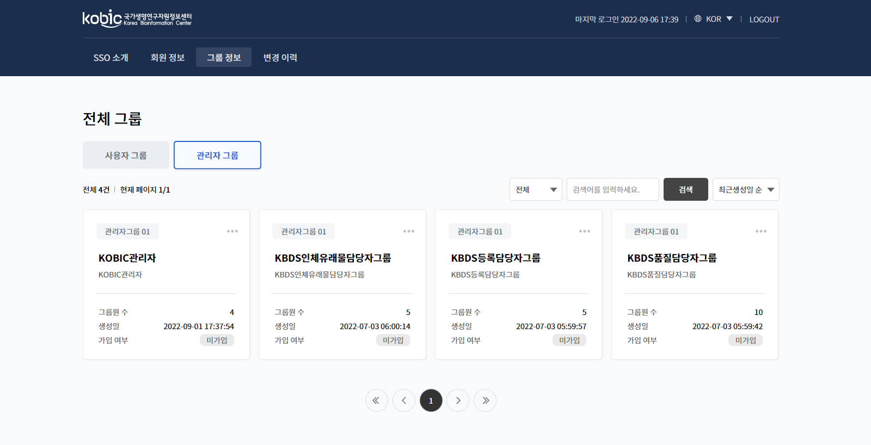Go to first page with double-left arrow
Viewport: 871px width, 445px height.
click(x=376, y=400)
